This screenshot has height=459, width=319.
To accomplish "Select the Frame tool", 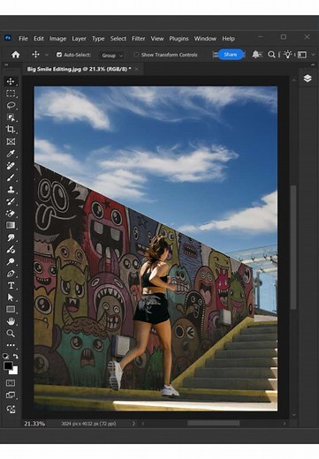I will click(x=11, y=141).
